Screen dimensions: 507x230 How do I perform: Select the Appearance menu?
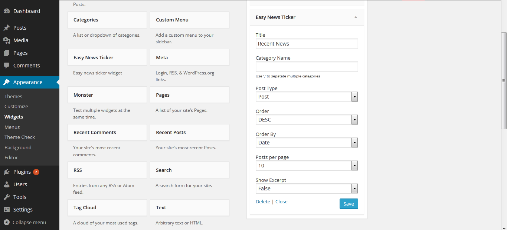pos(30,82)
